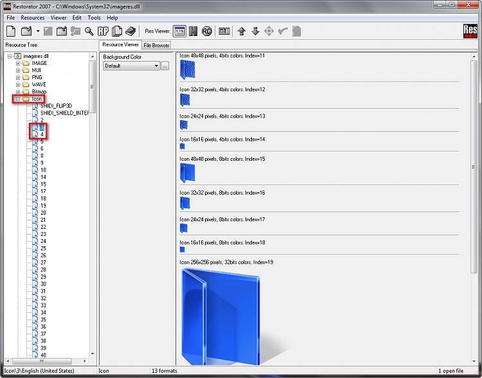Image resolution: width=482 pixels, height=378 pixels.
Task: Select icon resource 4 in the tree
Action: pos(42,134)
